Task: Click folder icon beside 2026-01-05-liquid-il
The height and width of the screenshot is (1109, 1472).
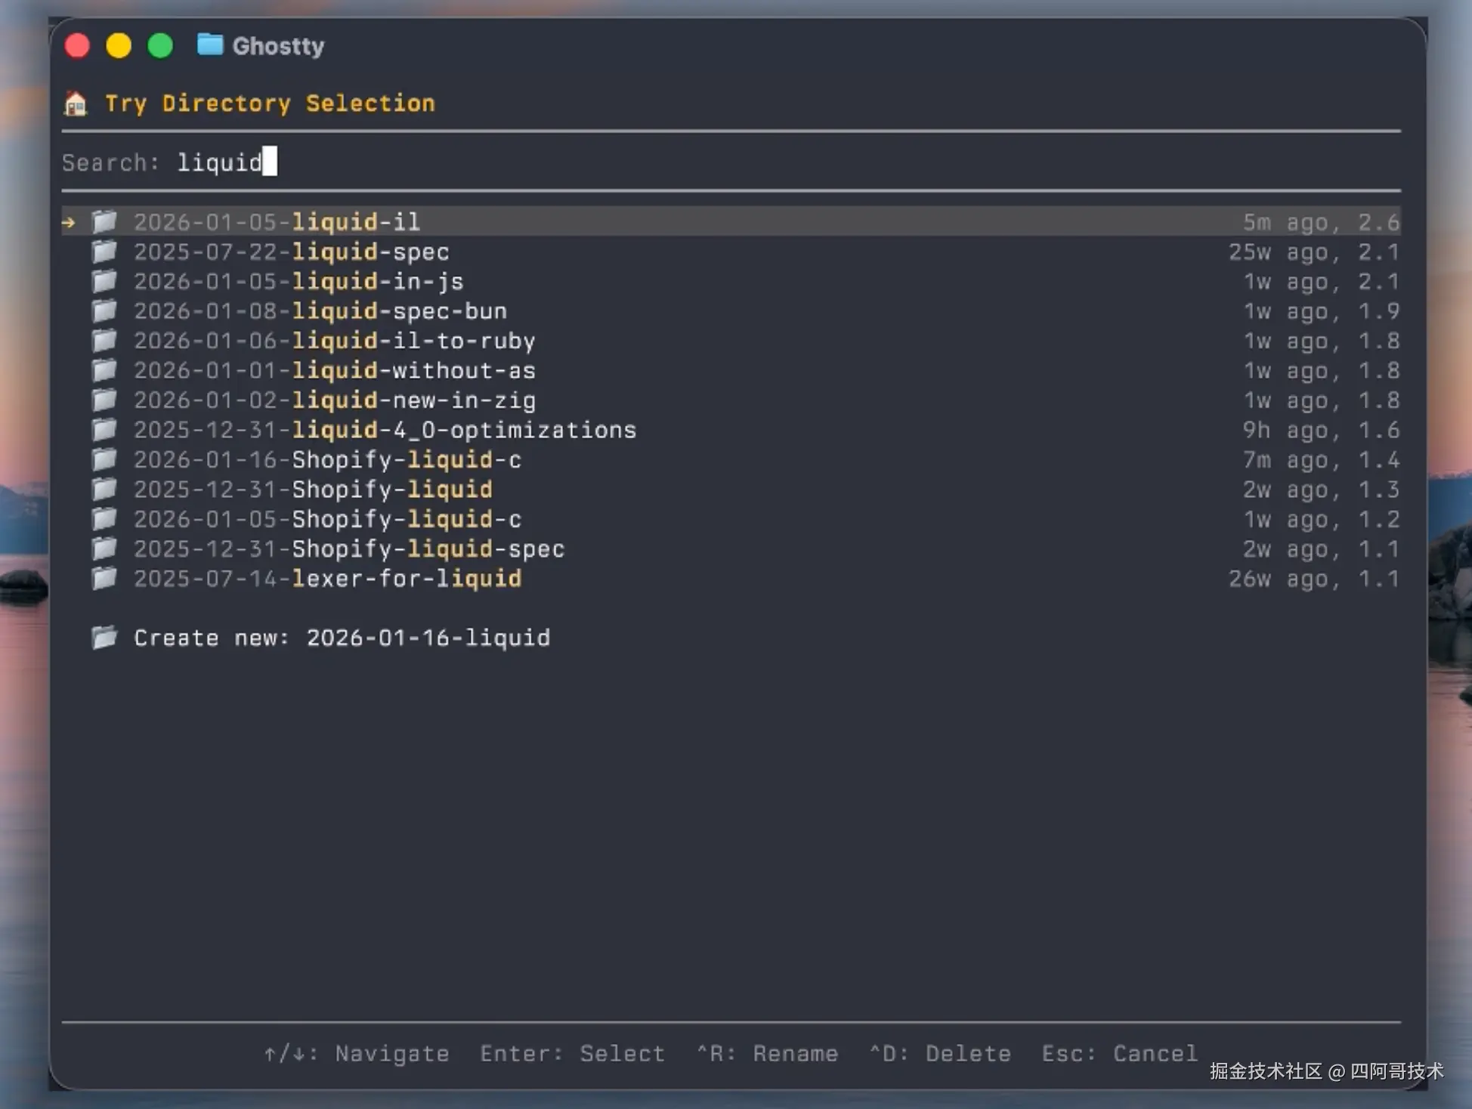Action: [104, 221]
